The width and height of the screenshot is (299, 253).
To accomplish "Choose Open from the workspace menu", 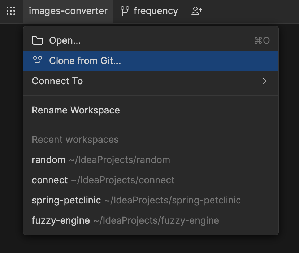I will pos(65,40).
